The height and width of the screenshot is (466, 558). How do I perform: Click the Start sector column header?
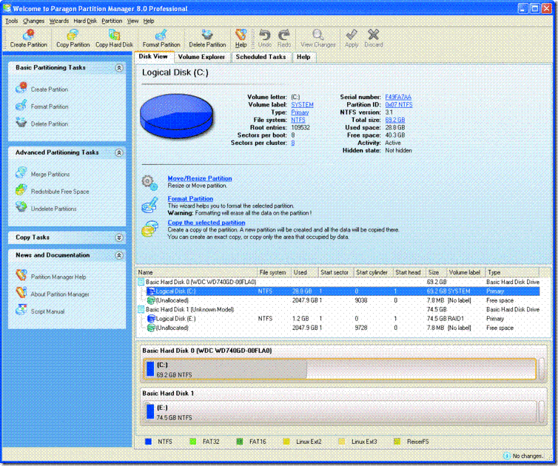tap(335, 272)
